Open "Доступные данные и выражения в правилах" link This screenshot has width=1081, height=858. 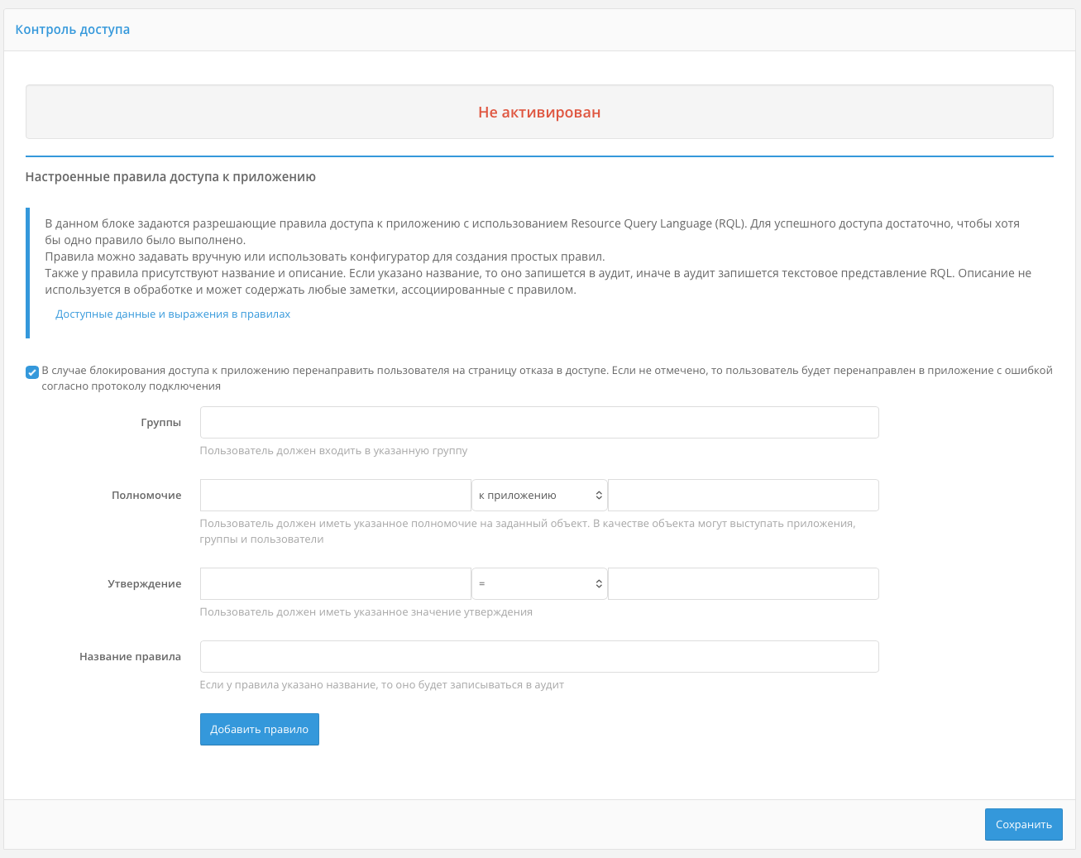point(173,314)
